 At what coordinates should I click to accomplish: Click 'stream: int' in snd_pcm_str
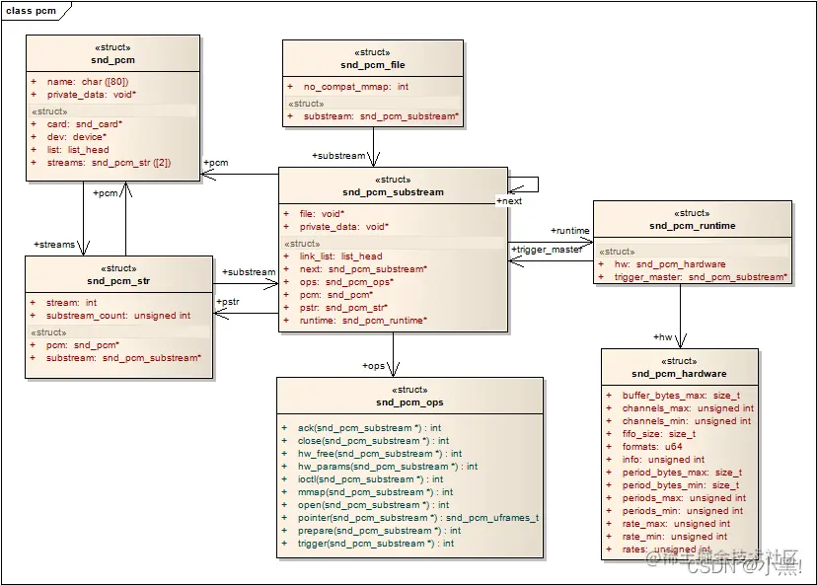(x=71, y=303)
